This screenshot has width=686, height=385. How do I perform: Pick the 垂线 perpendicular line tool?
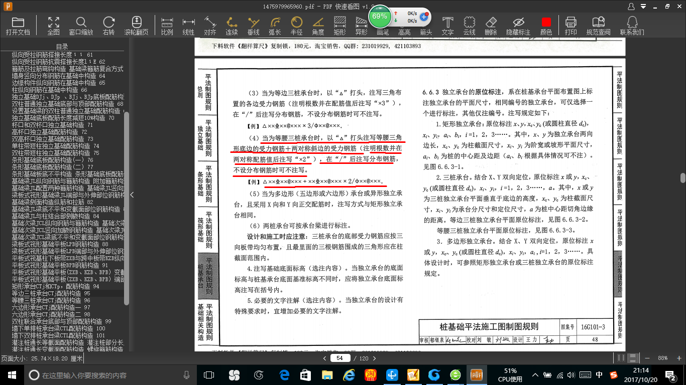(254, 26)
